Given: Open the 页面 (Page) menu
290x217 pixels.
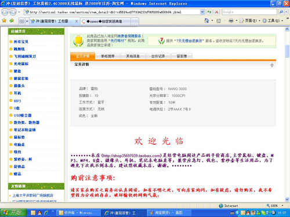Looking at the screenshot, I should (x=250, y=21).
